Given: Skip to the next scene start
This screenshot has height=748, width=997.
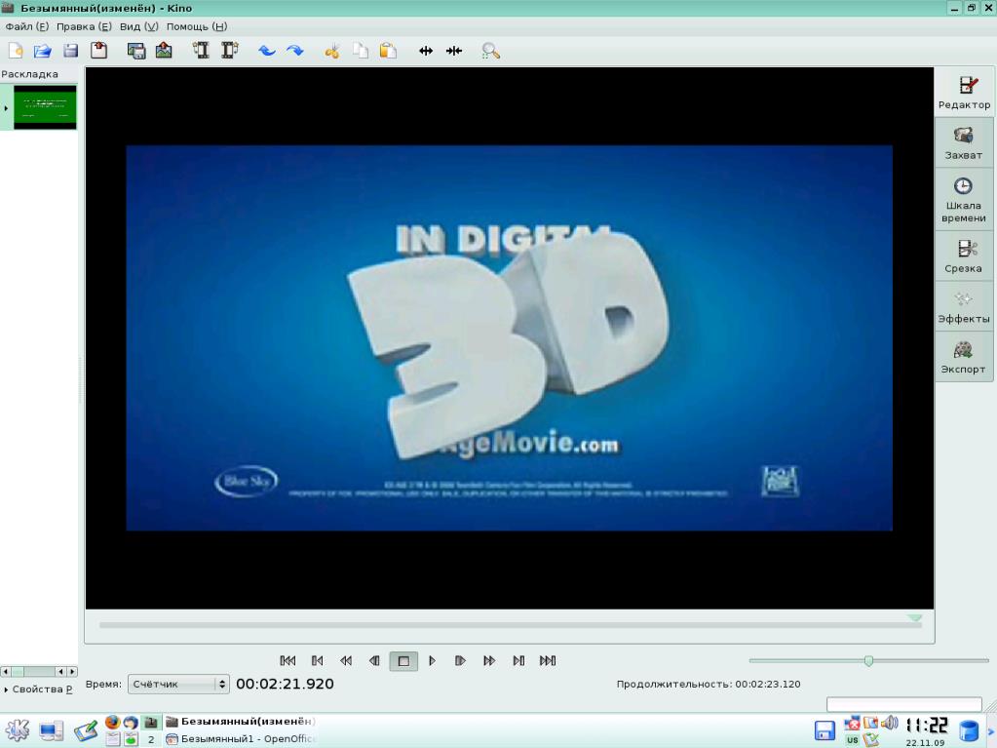Looking at the screenshot, I should [x=518, y=661].
